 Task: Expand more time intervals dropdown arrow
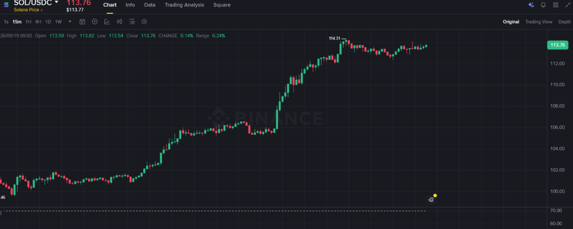click(x=70, y=21)
